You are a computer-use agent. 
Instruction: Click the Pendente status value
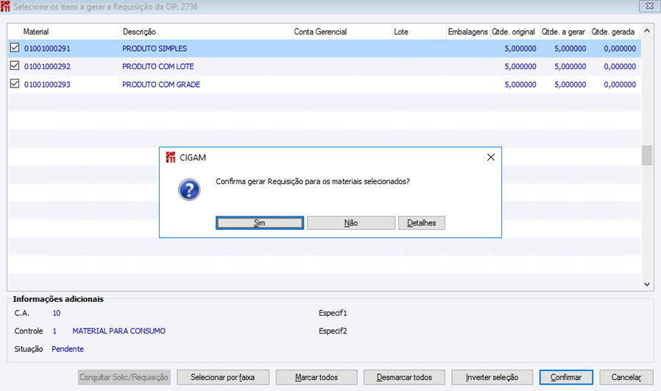click(68, 349)
